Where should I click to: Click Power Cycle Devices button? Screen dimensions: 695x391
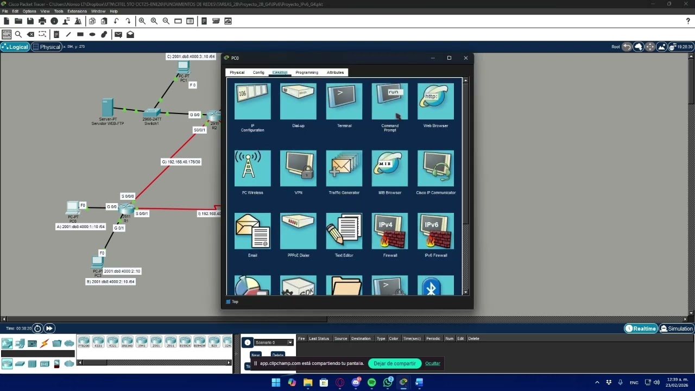(37, 329)
